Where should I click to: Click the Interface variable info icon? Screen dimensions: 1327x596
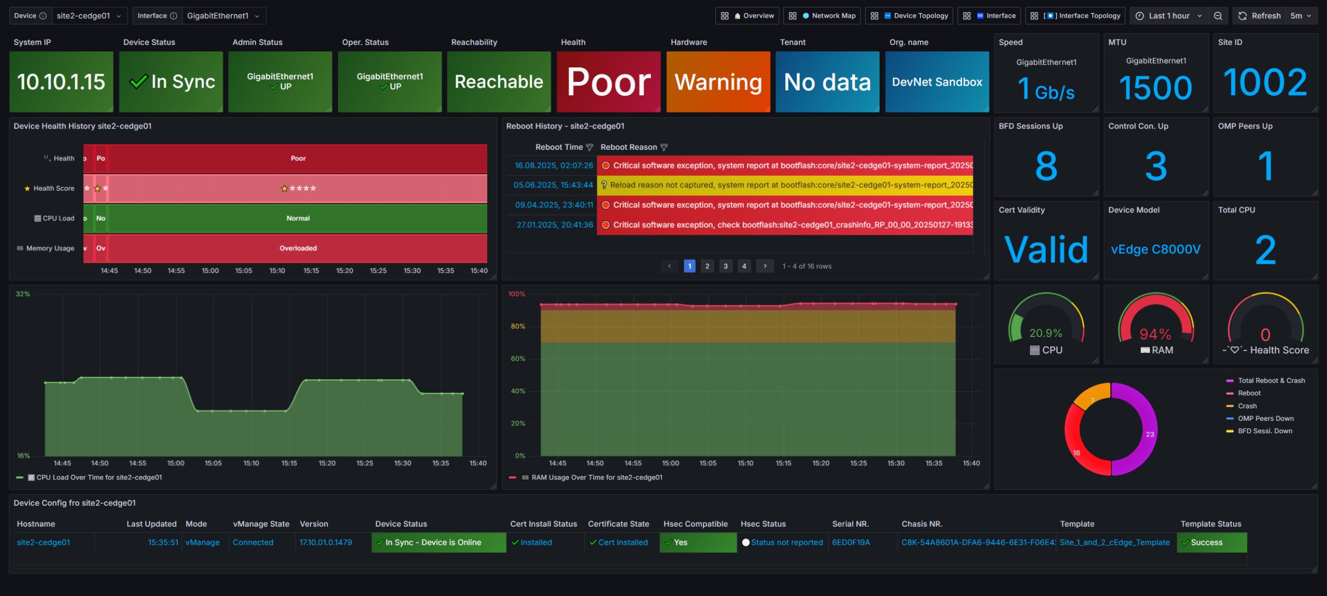(174, 16)
